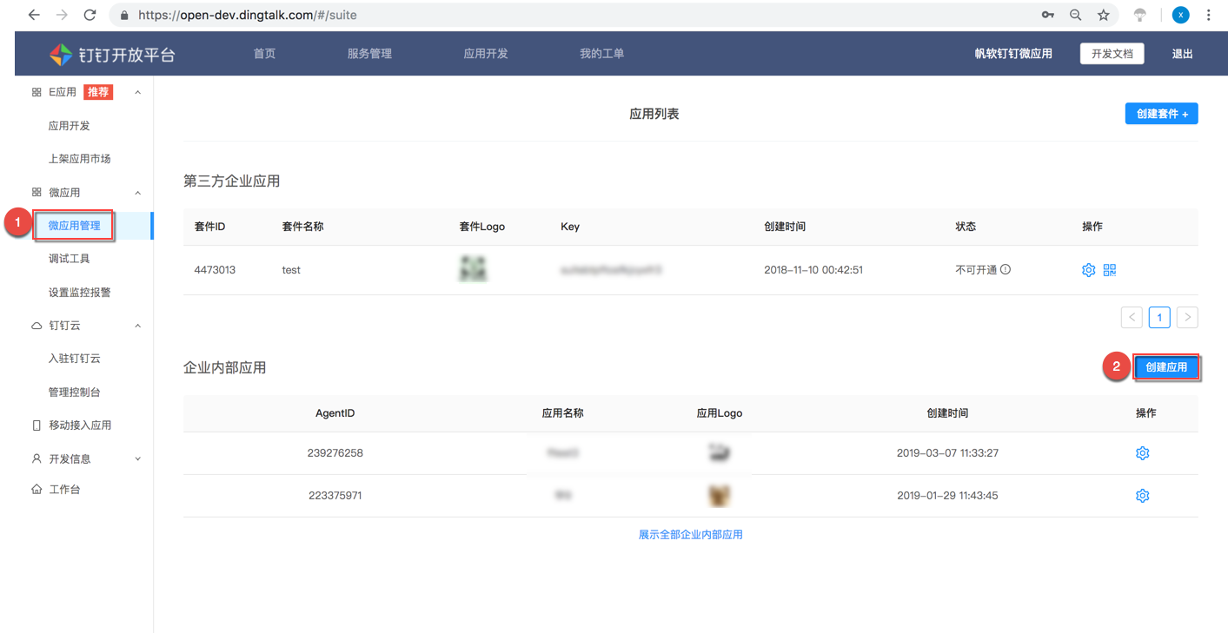Open settings gear for AgentID 239276258
The width and height of the screenshot is (1228, 633).
point(1143,453)
